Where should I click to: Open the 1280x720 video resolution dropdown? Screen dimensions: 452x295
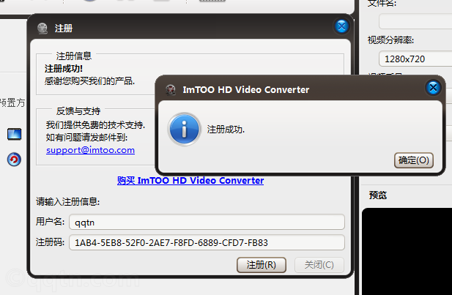(415, 59)
